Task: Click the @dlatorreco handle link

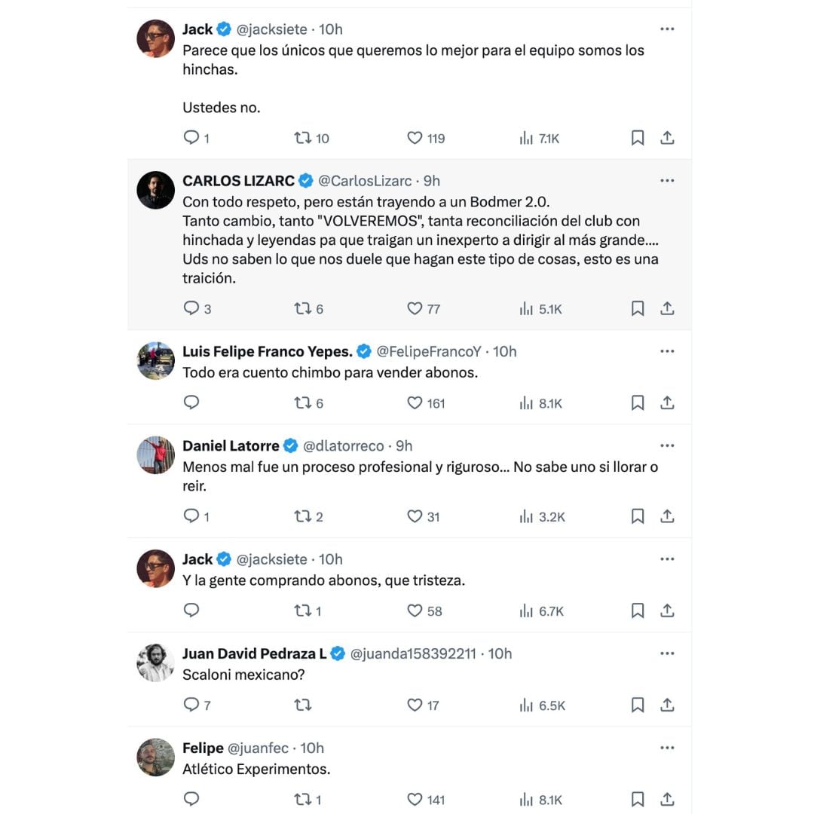Action: pos(340,445)
